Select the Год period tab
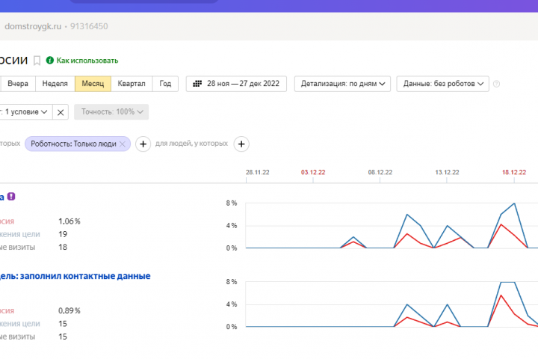 [165, 84]
